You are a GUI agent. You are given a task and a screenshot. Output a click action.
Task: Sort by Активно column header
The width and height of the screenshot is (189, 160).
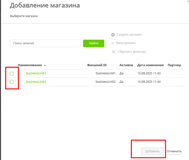(126, 65)
